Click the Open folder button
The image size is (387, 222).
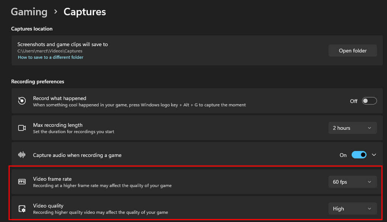352,51
